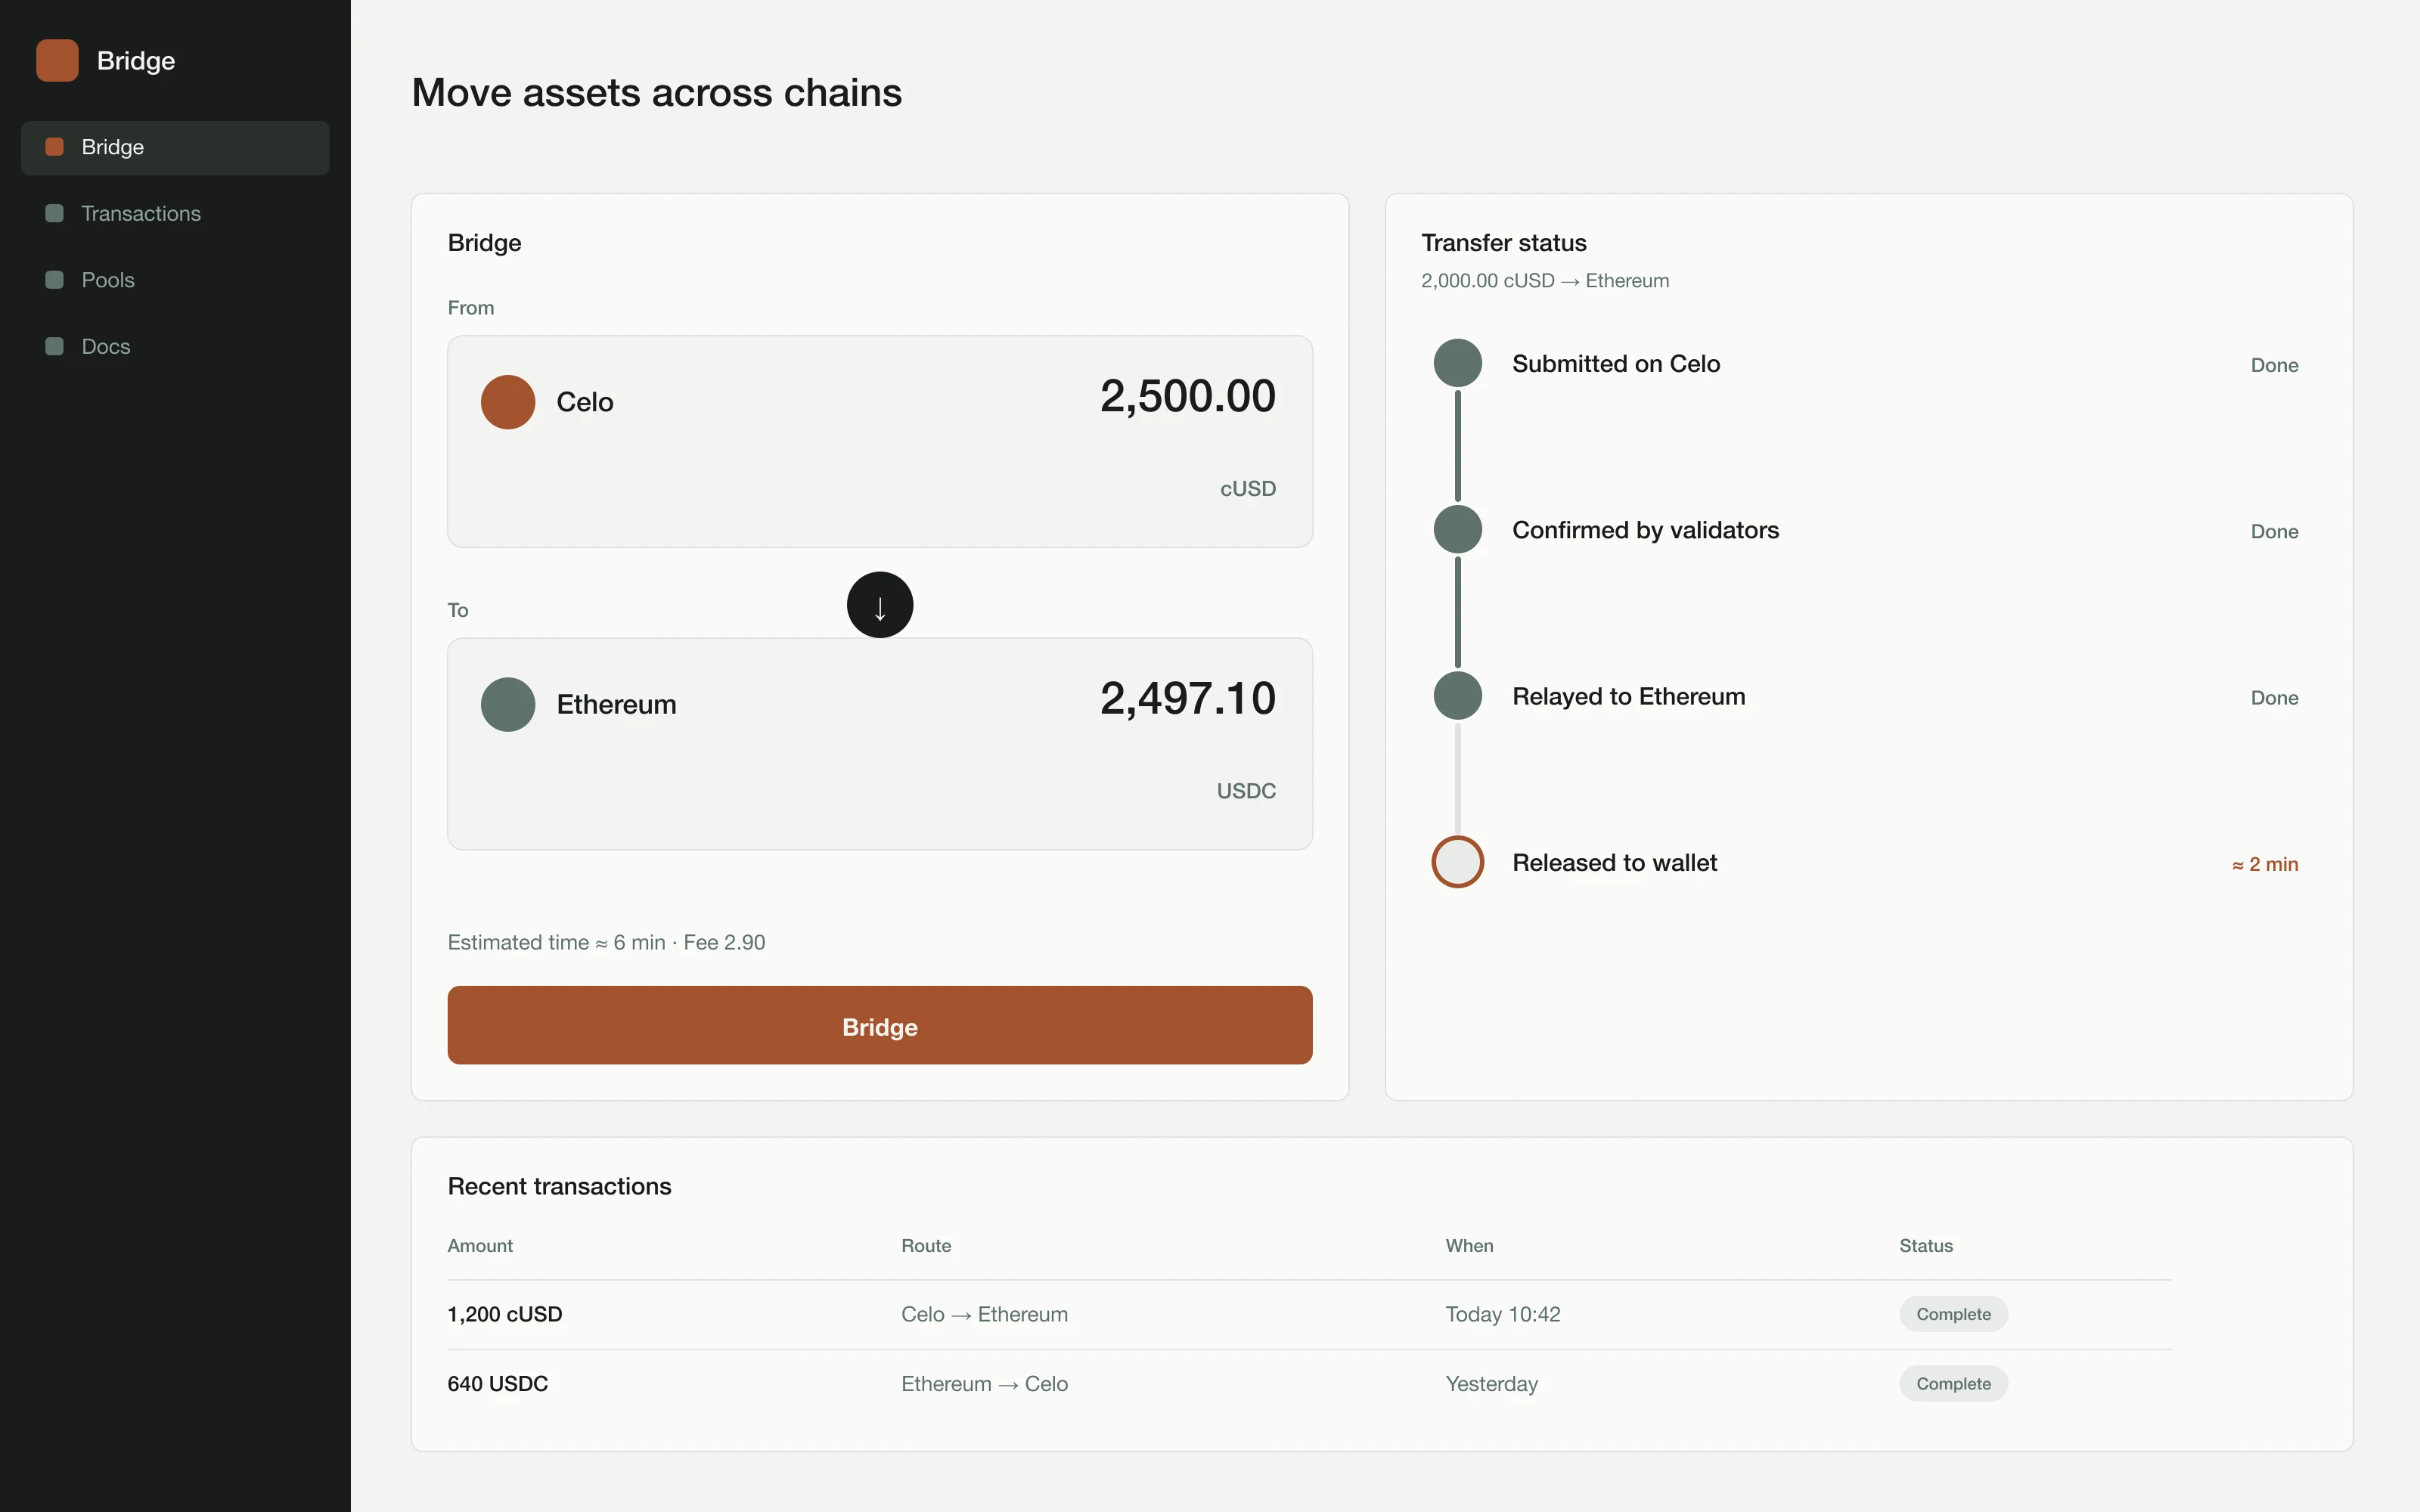Click the Transactions sidebar square icon
This screenshot has height=1512, width=2420.
coord(55,214)
